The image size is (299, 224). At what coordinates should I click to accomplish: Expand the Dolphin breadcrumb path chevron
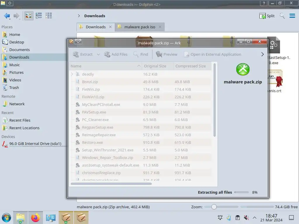79,16
